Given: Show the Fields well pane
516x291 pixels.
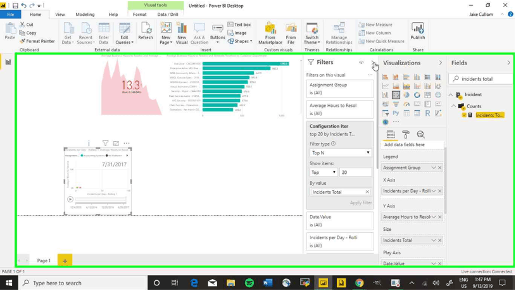Looking at the screenshot, I should tap(391, 135).
